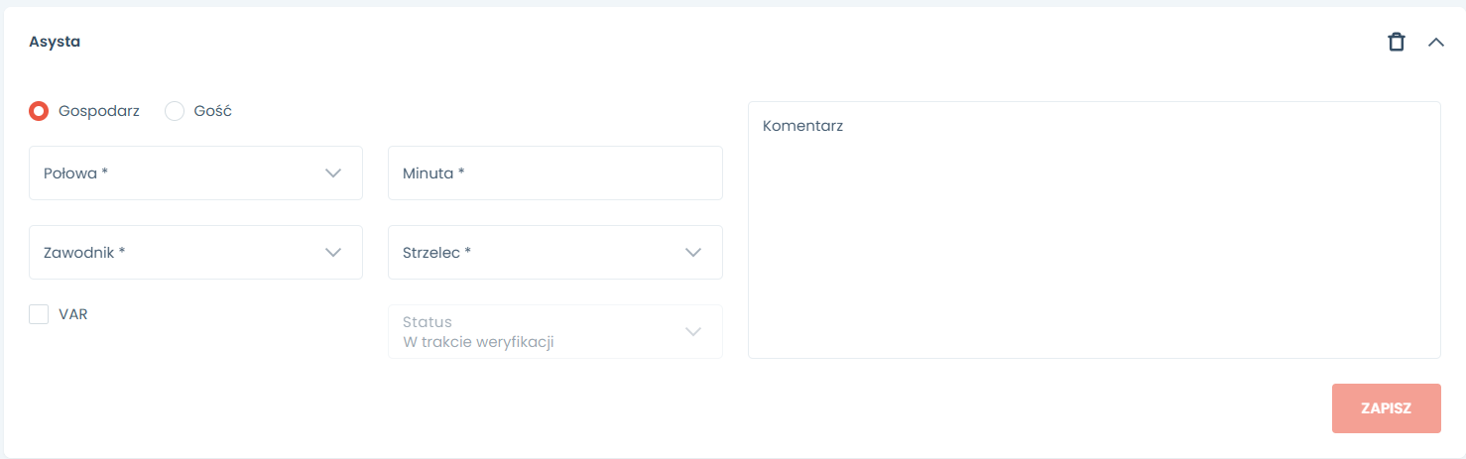
Task: Click the Asysta section header title
Action: (55, 42)
